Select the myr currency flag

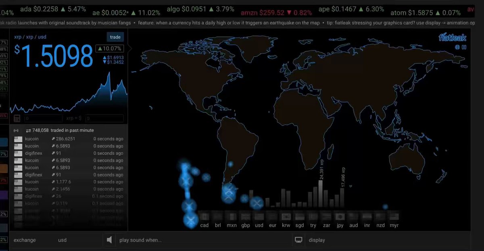[394, 216]
